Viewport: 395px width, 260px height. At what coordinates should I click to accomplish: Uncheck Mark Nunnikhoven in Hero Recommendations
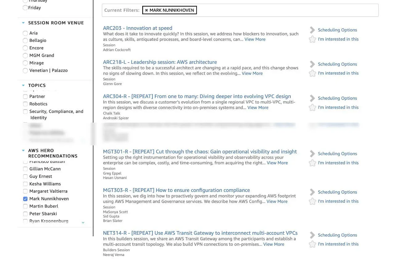(x=25, y=199)
